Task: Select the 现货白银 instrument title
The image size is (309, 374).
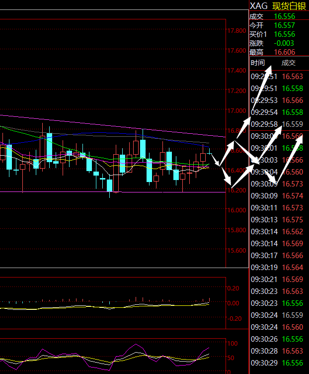Action: [x=290, y=6]
